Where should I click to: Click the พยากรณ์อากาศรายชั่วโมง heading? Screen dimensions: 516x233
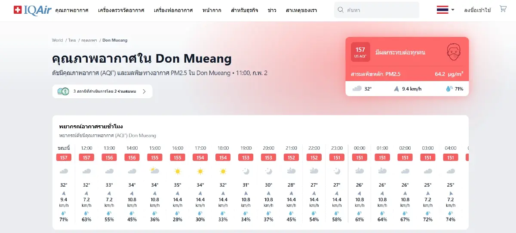(x=91, y=127)
